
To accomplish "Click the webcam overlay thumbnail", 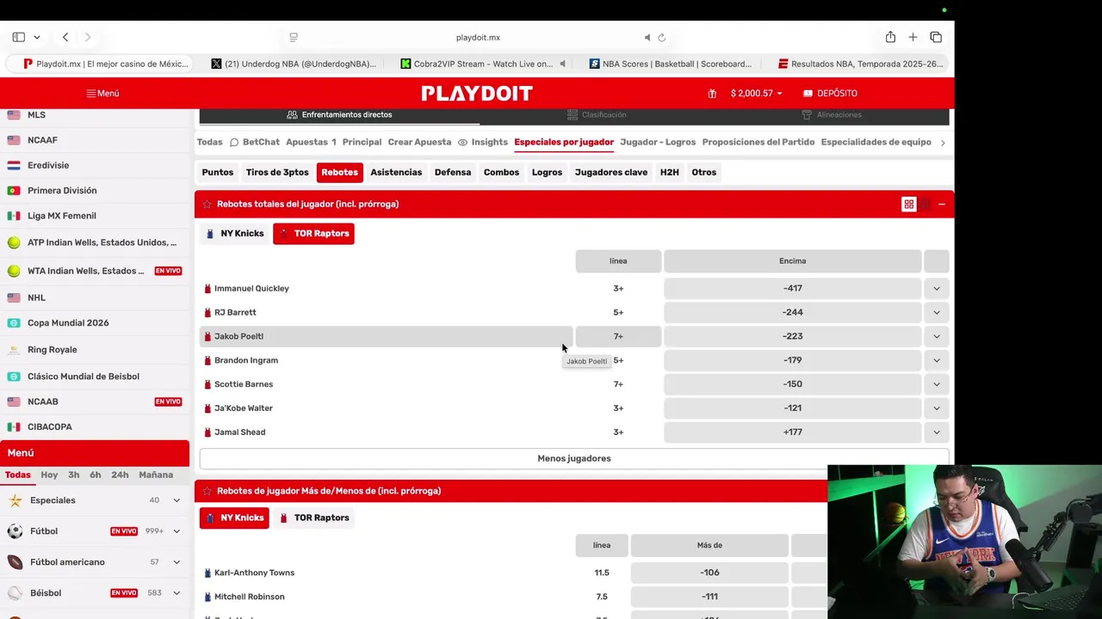I will click(964, 542).
